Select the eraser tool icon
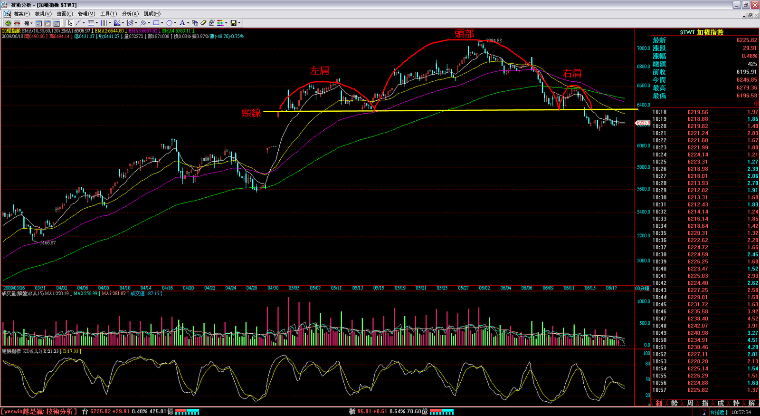The height and width of the screenshot is (416, 760). coord(203,23)
